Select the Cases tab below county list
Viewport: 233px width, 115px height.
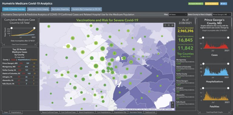pyautogui.click(x=6, y=112)
